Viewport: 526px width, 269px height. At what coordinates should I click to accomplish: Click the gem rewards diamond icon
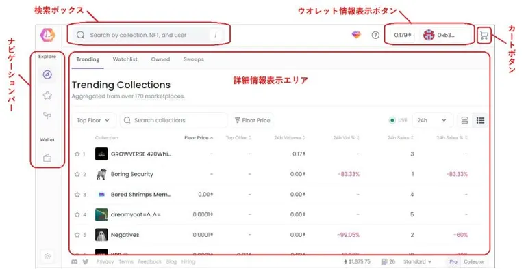[357, 35]
